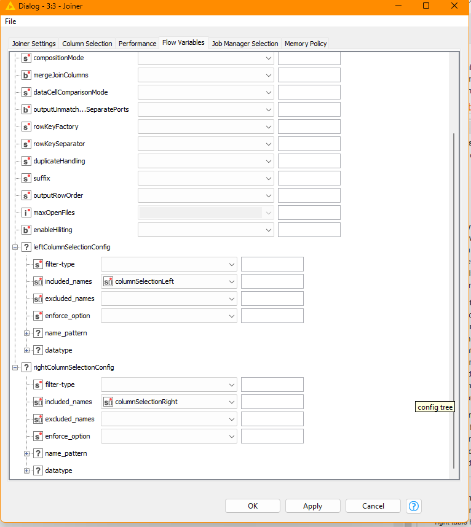Click the text field next to suffix

pos(309,178)
